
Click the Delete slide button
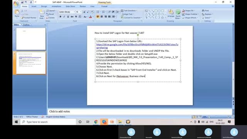[51, 18]
